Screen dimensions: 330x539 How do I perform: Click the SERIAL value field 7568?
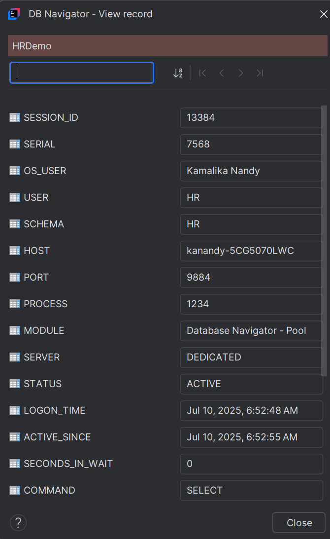pos(251,144)
